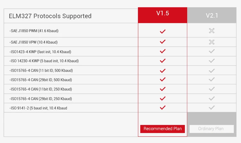This screenshot has height=143, width=241.
Task: Click red checkmark for ISO1423-4 KWP fast init
Action: (x=163, y=51)
